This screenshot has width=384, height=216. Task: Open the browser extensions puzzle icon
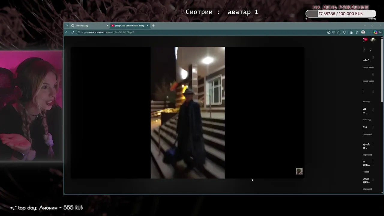(x=344, y=32)
